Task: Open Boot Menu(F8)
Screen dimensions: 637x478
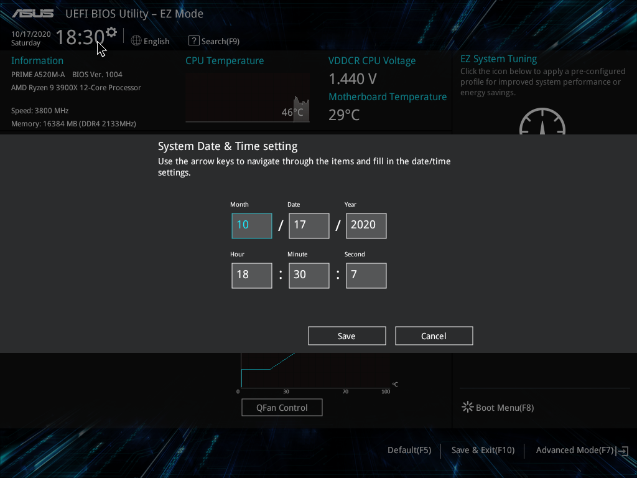Action: pyautogui.click(x=504, y=408)
